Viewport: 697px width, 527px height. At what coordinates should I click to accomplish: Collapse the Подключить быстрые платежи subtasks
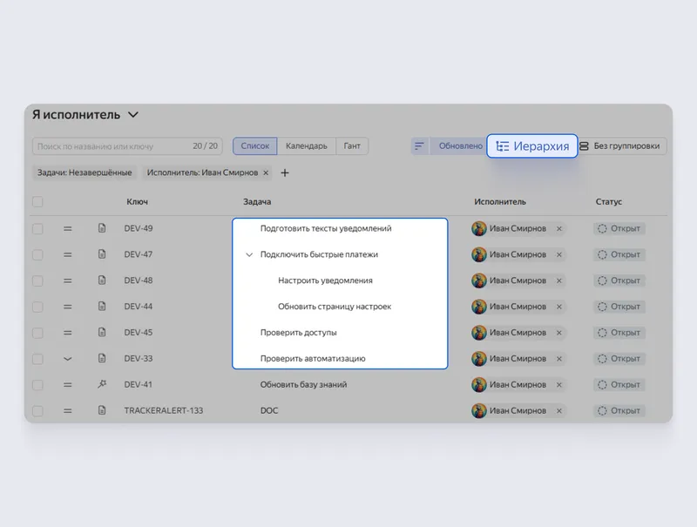tap(249, 254)
